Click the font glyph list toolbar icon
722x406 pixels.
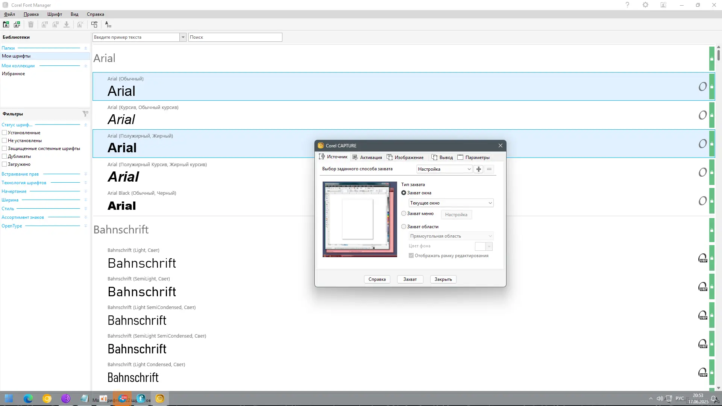108,24
